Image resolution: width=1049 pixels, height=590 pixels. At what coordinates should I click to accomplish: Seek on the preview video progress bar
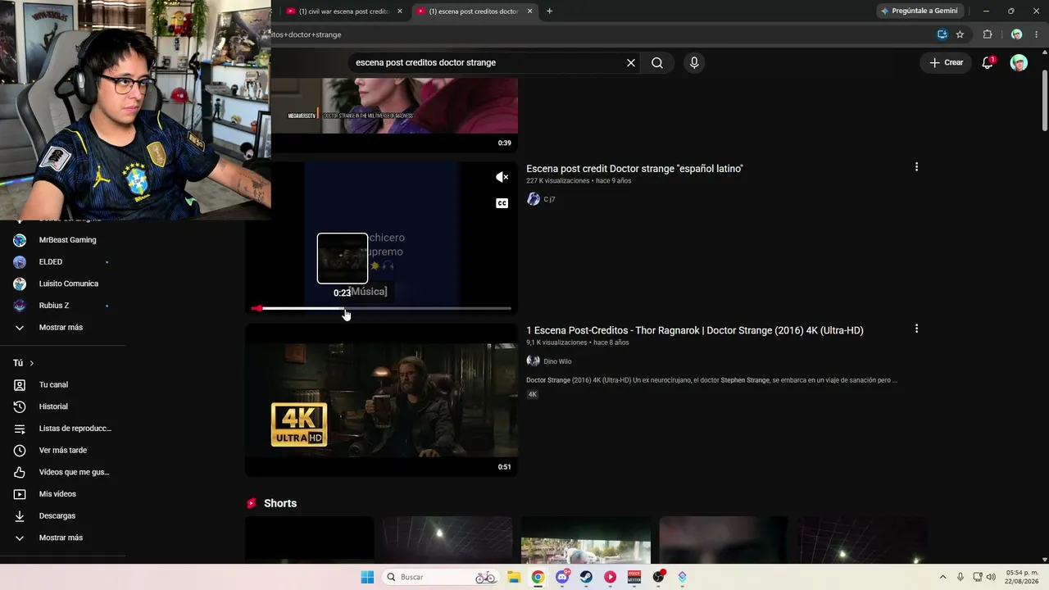(382, 309)
